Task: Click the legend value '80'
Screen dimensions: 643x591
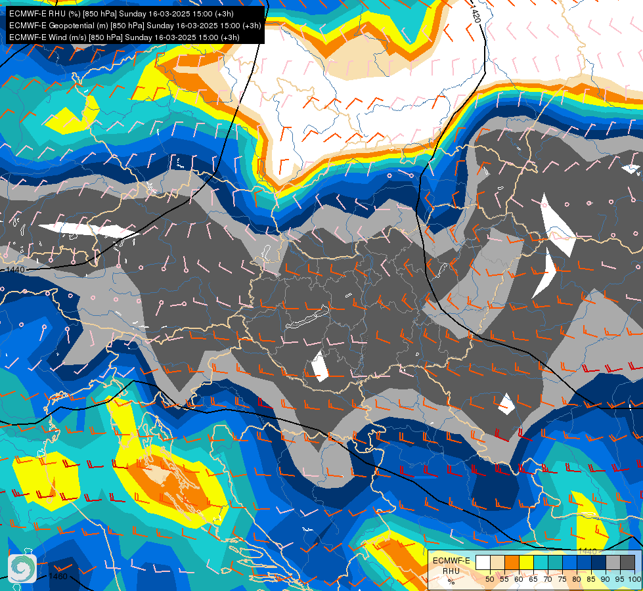Action: 577,579
